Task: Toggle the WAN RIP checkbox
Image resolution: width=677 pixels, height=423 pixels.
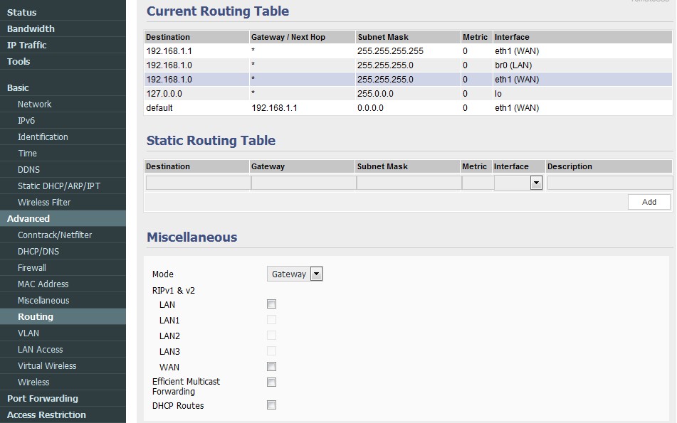Action: 271,367
